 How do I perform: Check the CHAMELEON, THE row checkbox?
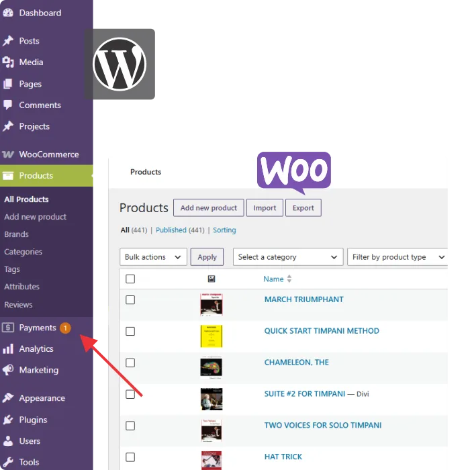click(130, 363)
